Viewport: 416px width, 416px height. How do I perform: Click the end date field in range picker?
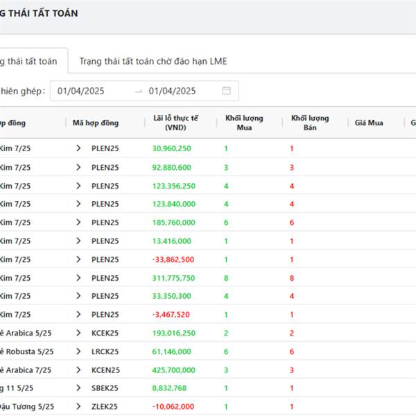[172, 91]
